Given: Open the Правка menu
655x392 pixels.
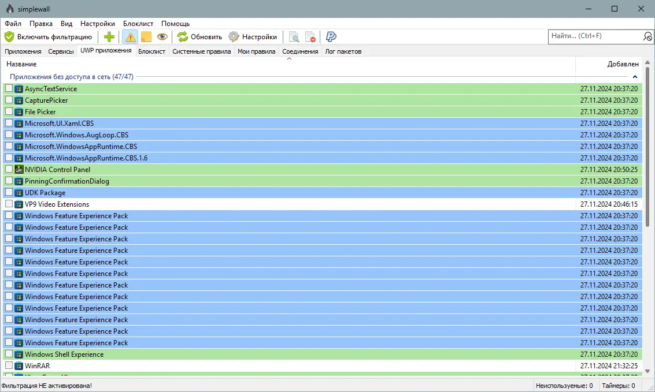Looking at the screenshot, I should [41, 24].
